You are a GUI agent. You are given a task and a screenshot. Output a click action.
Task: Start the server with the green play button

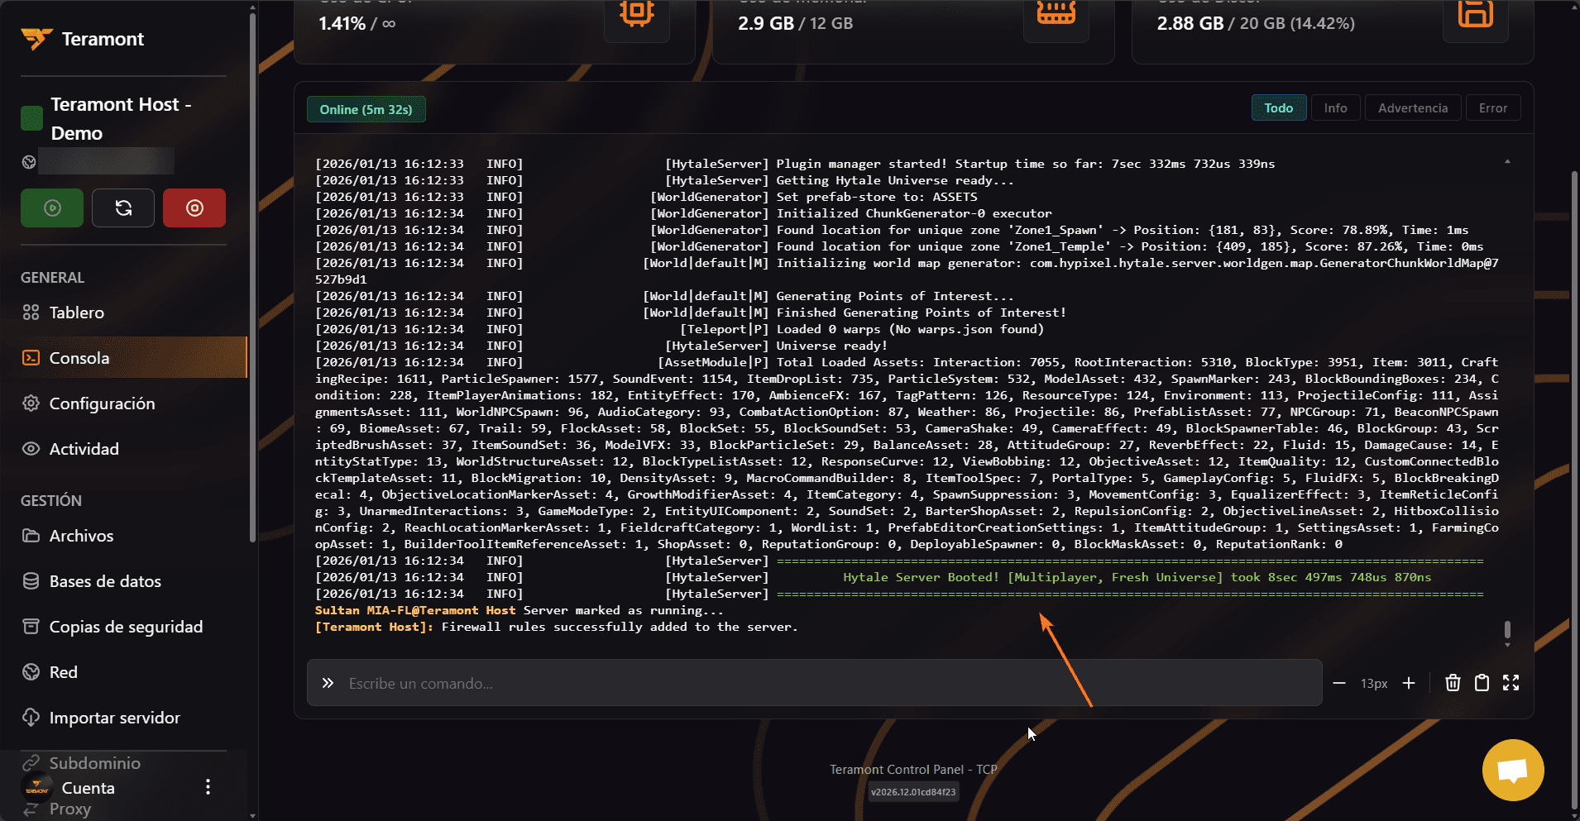pyautogui.click(x=52, y=208)
